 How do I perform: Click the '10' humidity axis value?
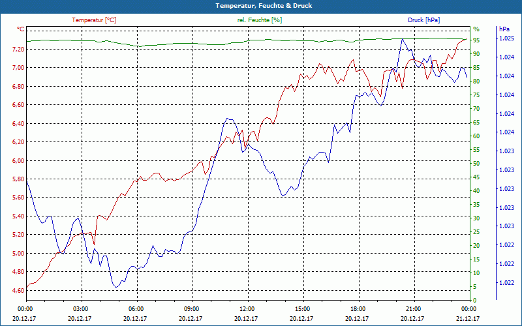click(x=476, y=273)
